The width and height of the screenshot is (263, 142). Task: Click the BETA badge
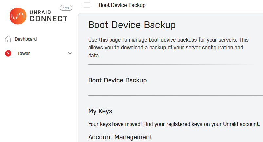click(x=66, y=8)
